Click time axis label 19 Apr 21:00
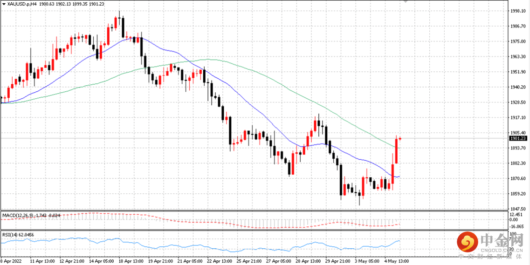The image size is (530, 265). pos(161,261)
